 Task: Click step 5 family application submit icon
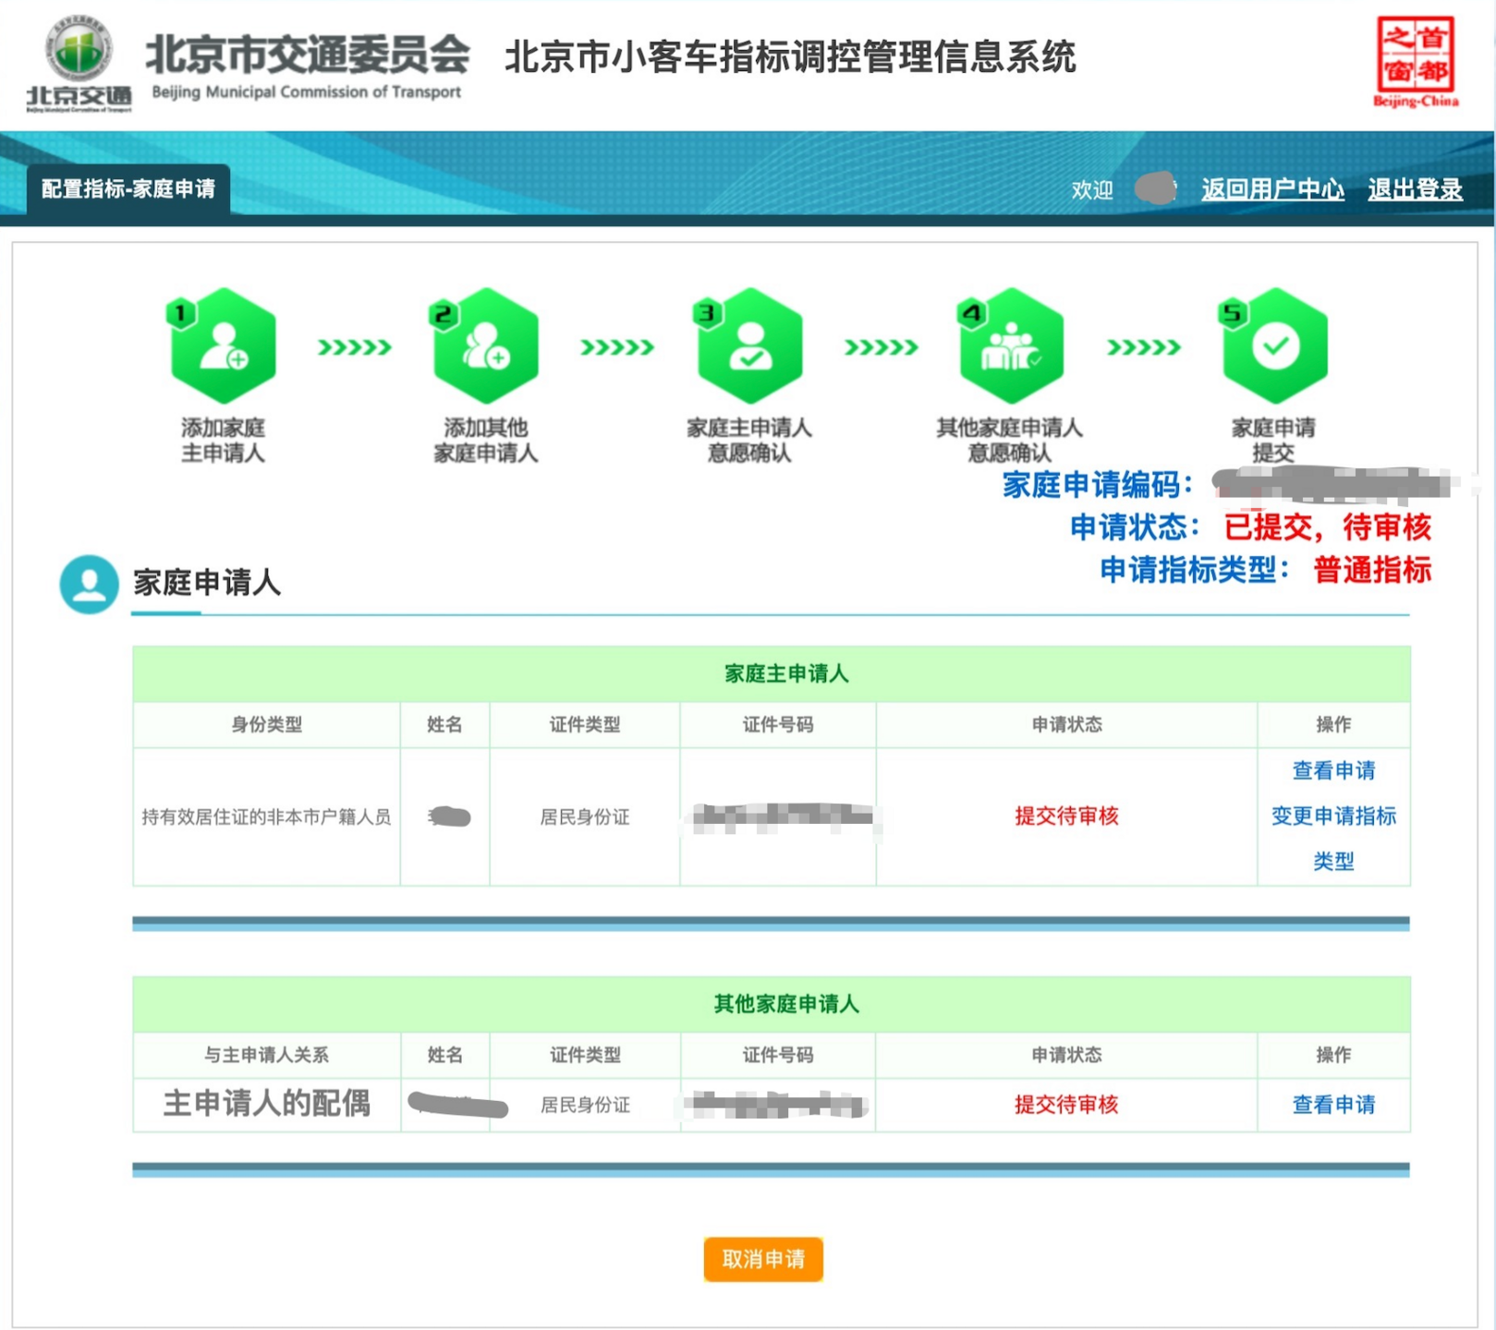[x=1274, y=345]
